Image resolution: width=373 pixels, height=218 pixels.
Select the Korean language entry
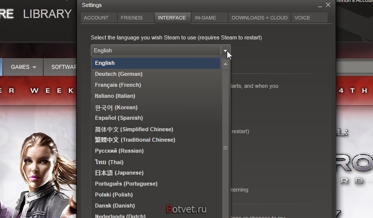[156, 107]
